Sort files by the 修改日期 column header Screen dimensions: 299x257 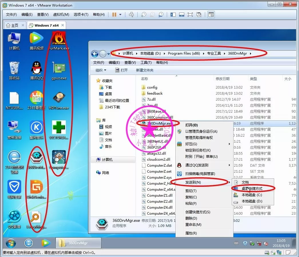pos(223,79)
